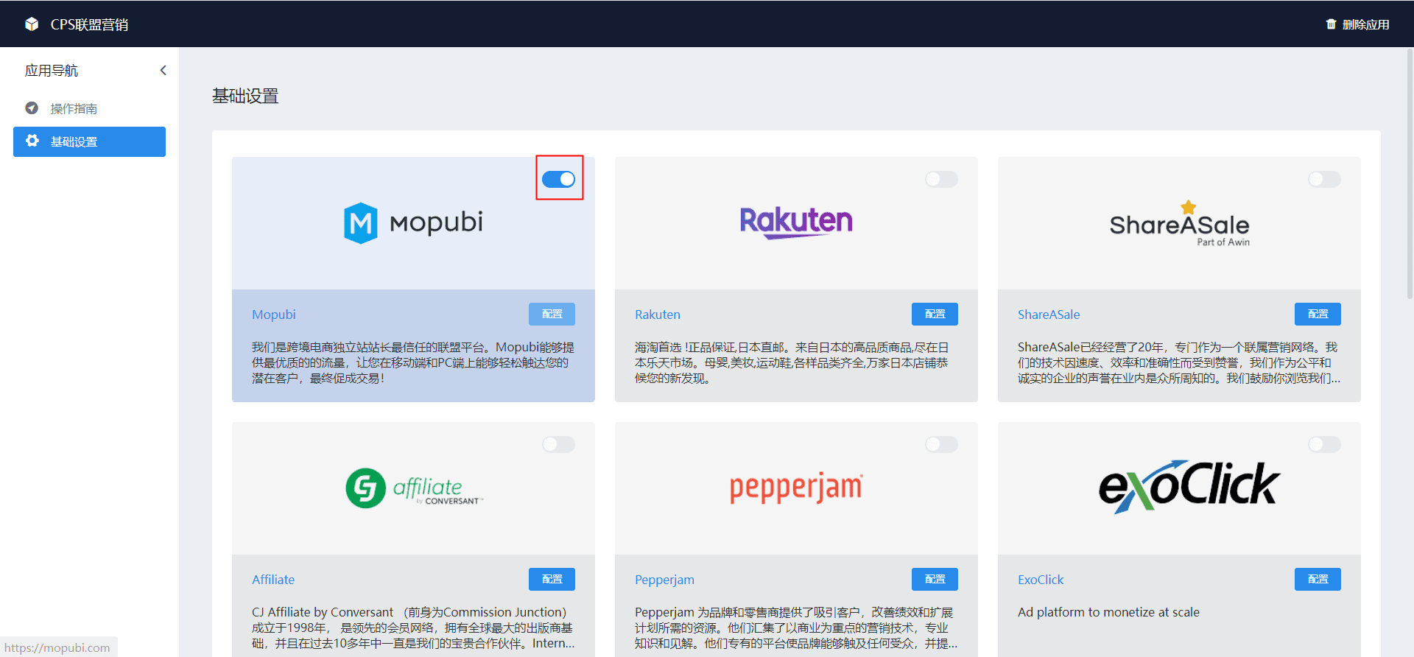Open the ShareASale name link
The width and height of the screenshot is (1414, 657).
click(1049, 315)
